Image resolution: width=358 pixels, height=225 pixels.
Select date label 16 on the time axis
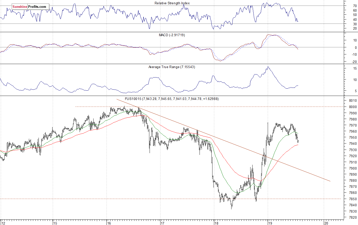point(109,223)
